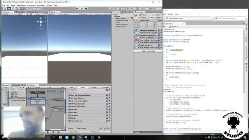Screen dimensions: 249x140
Task: Pause the Unity game preview
Action: pos(82,9)
